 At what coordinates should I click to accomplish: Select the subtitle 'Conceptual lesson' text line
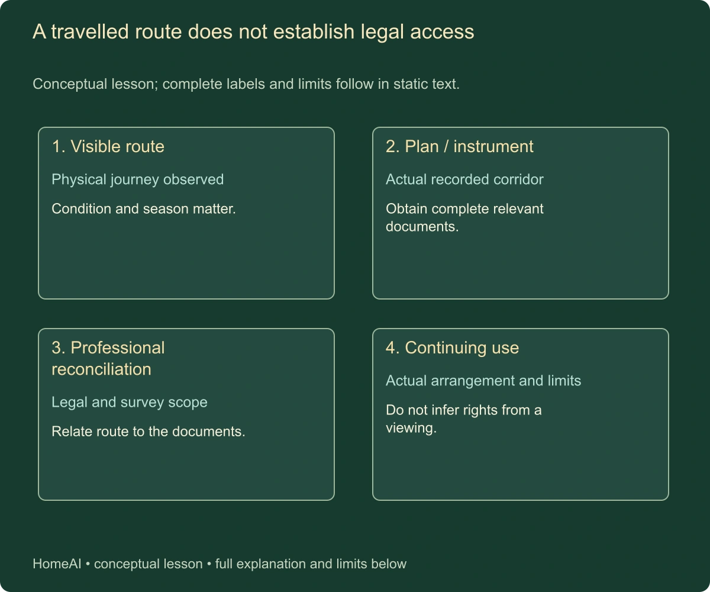(x=246, y=84)
